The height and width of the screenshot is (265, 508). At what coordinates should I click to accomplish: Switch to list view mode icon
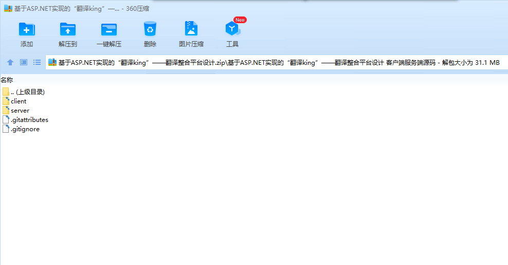[37, 62]
